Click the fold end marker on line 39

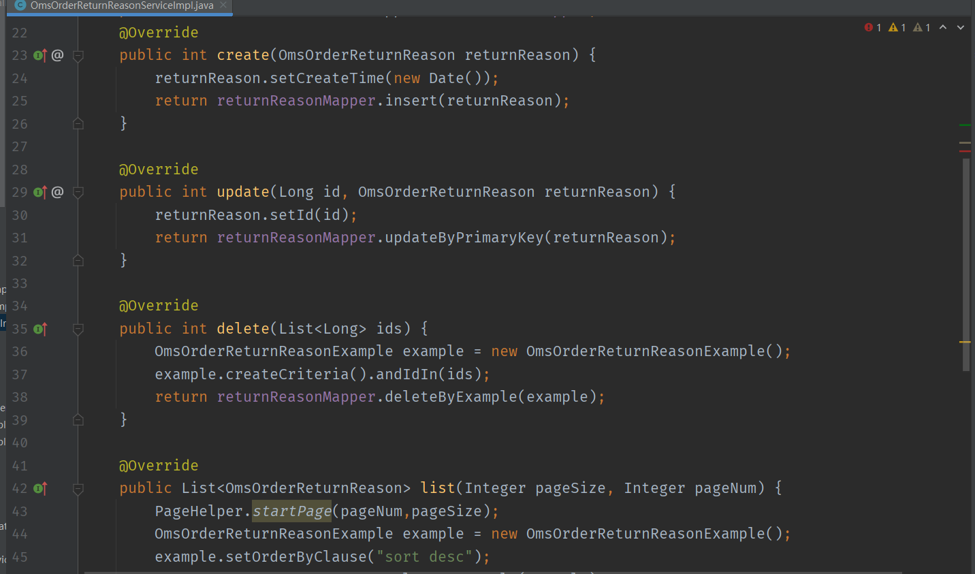pos(78,420)
